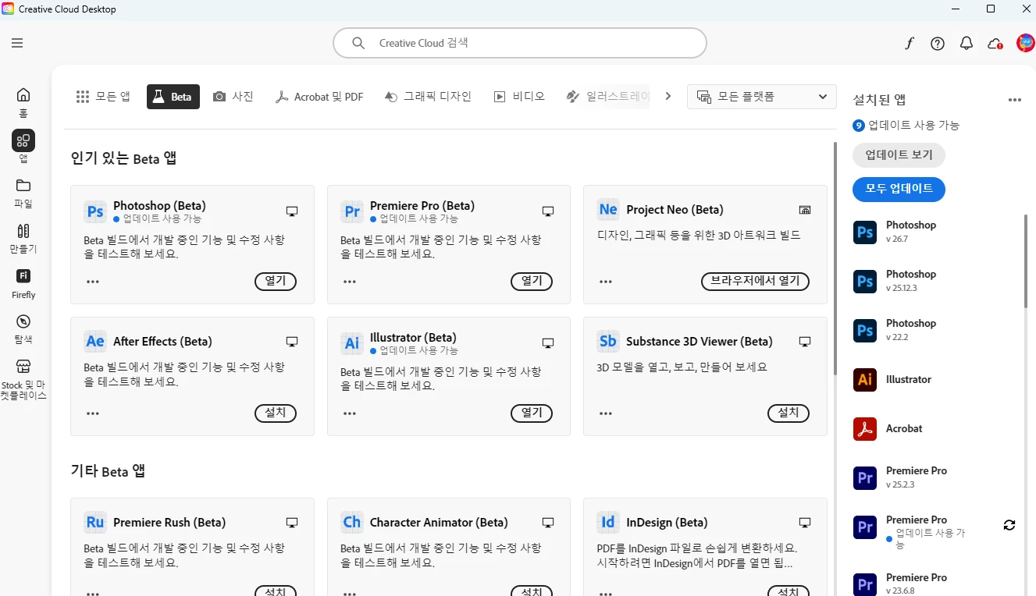Open more options for After Effects (Beta)
Screen dimensions: 1036x596
93,413
